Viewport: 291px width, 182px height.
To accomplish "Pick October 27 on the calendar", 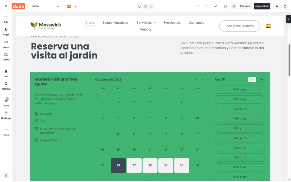I will coord(134,166).
